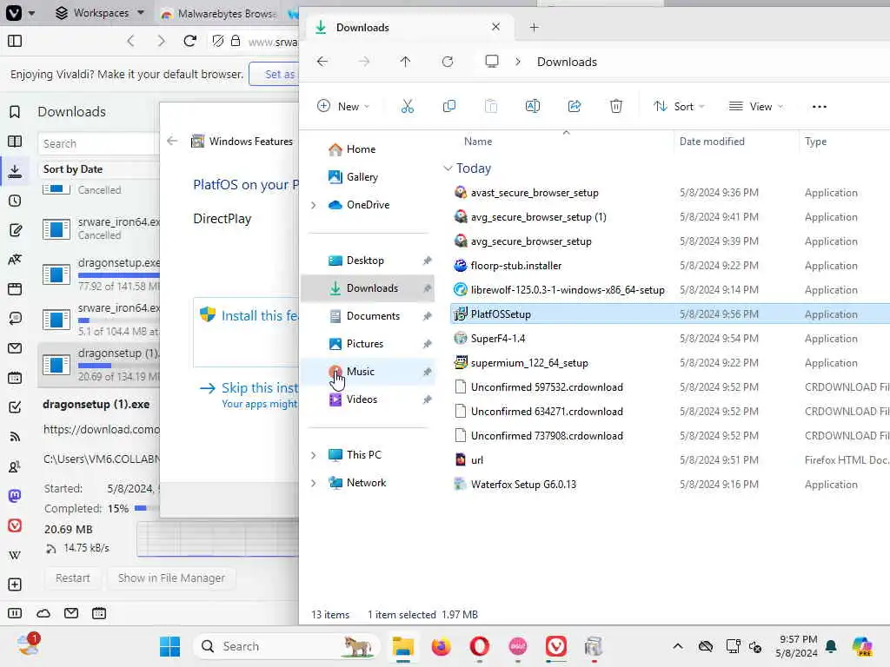890x667 pixels.
Task: Open Workspaces dropdown in Vivaldi
Action: point(101,12)
